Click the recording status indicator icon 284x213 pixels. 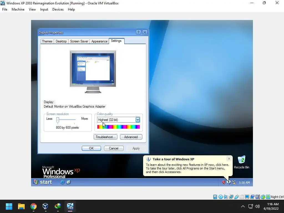pos(252,197)
